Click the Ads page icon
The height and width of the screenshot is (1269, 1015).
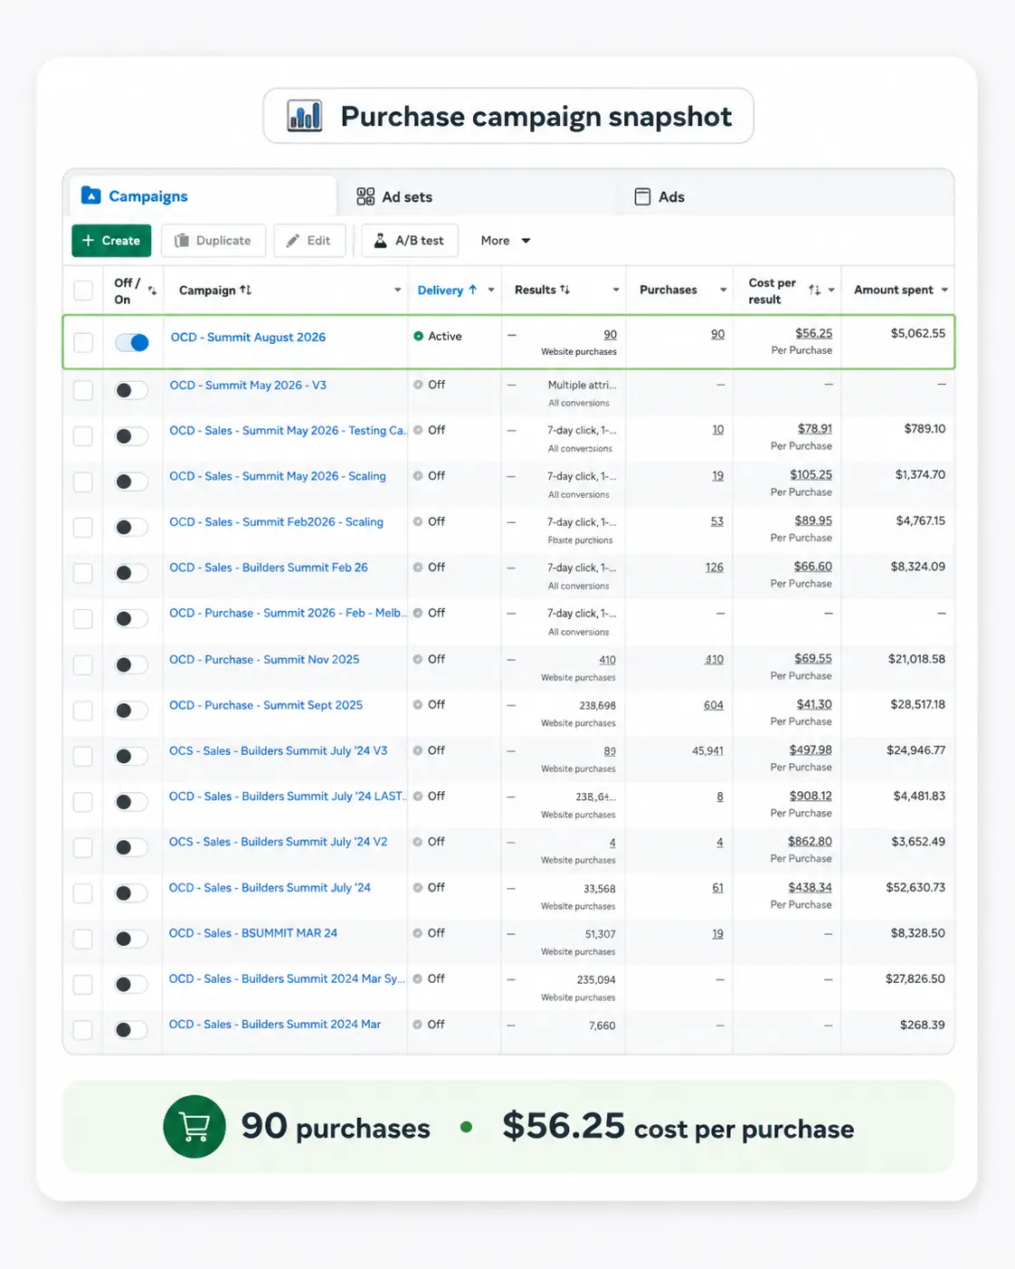point(642,196)
